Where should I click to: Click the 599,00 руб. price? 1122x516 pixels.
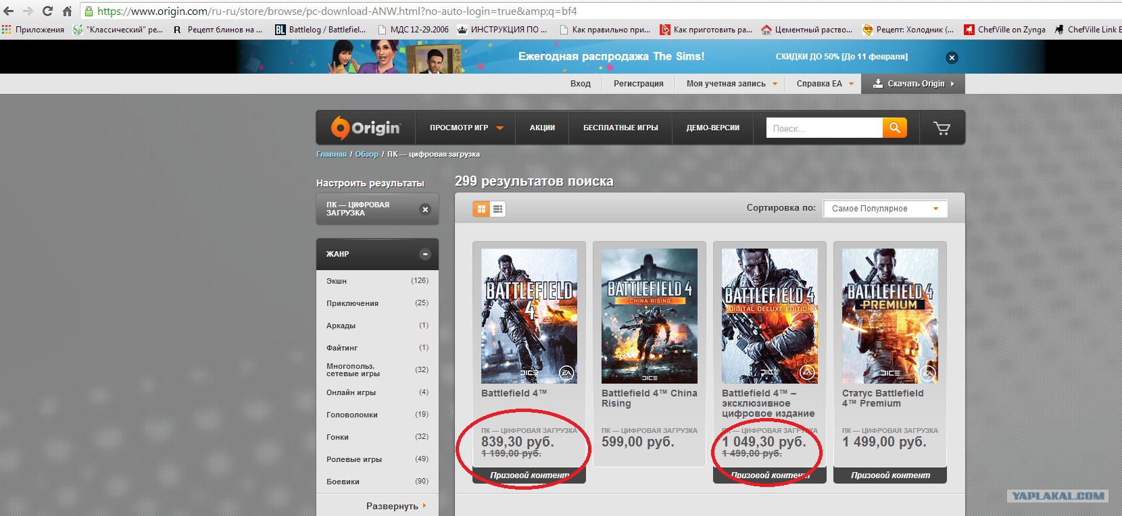(638, 442)
